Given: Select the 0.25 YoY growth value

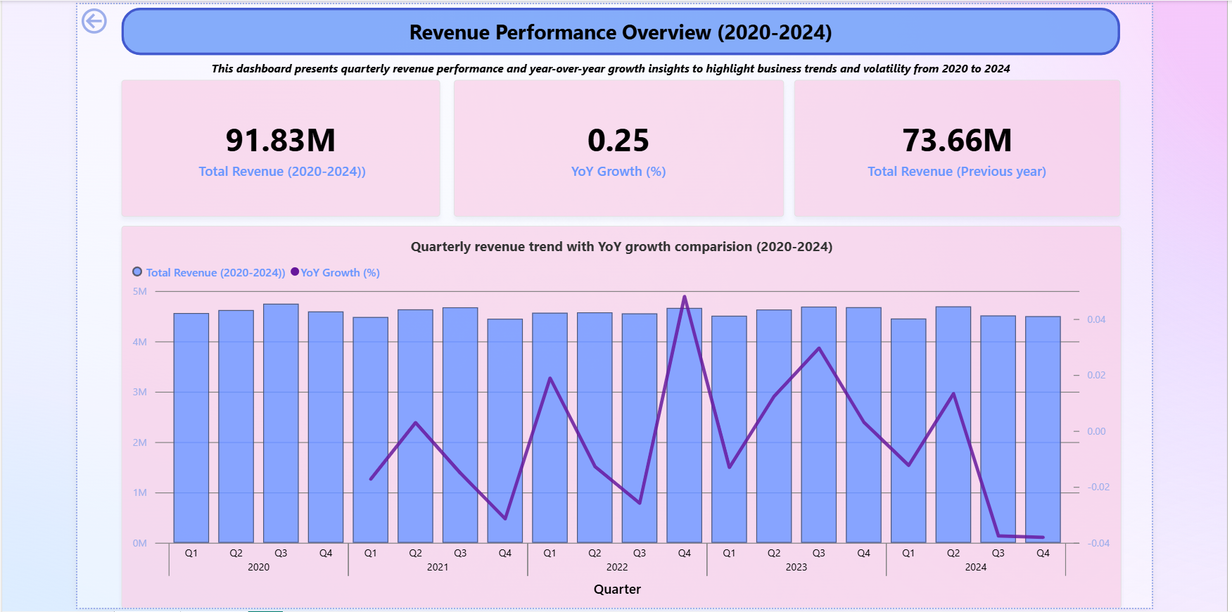Looking at the screenshot, I should 618,140.
